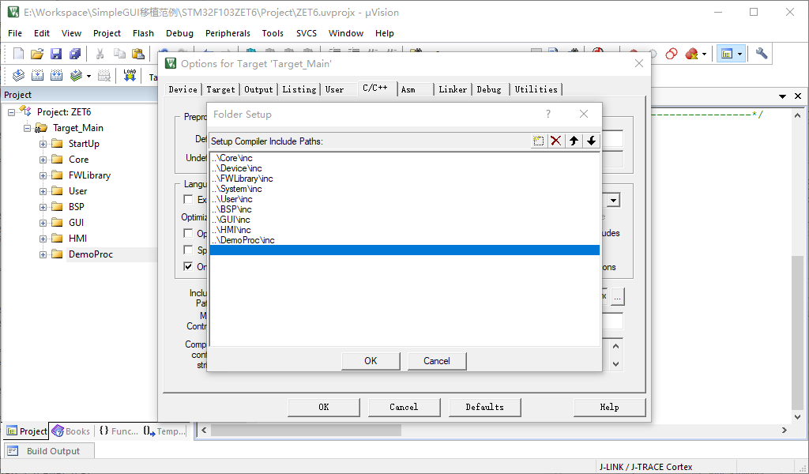This screenshot has height=474, width=809.
Task: Close the Folder Setup dialog
Action: click(584, 114)
